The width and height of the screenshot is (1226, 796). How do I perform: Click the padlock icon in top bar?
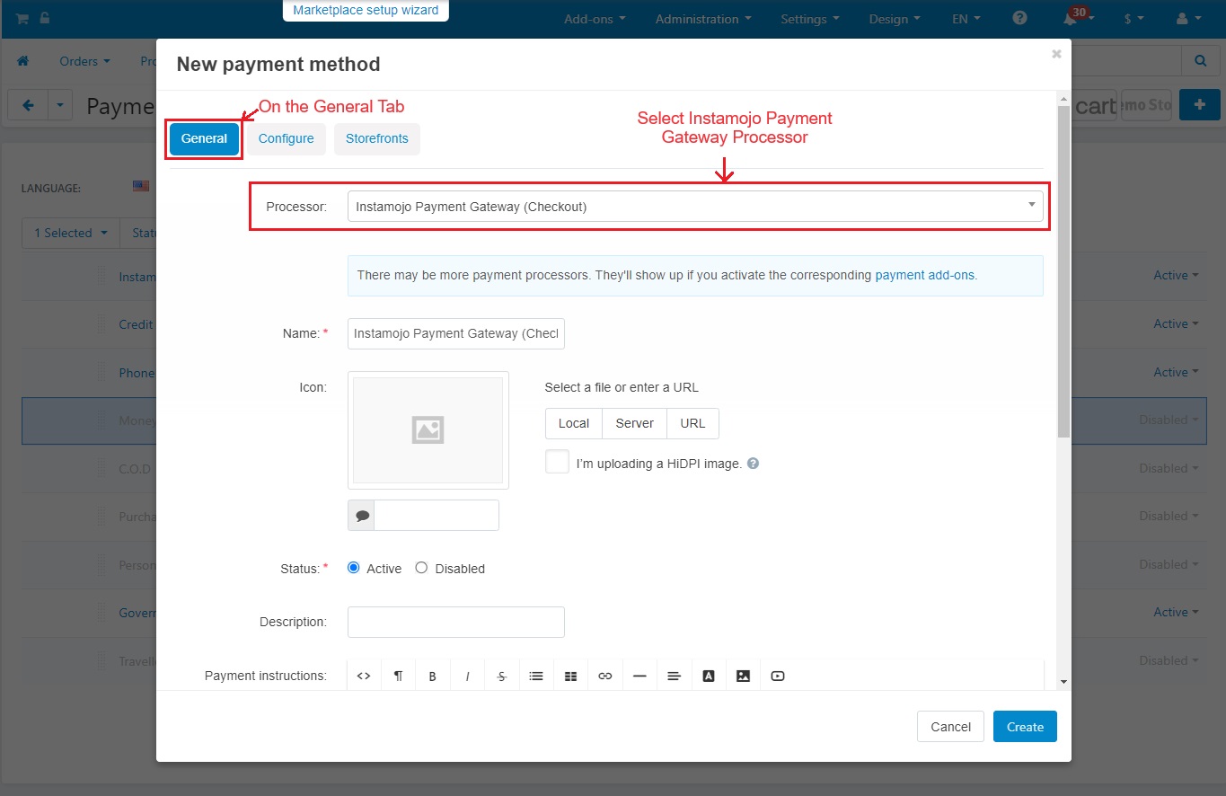click(x=45, y=18)
